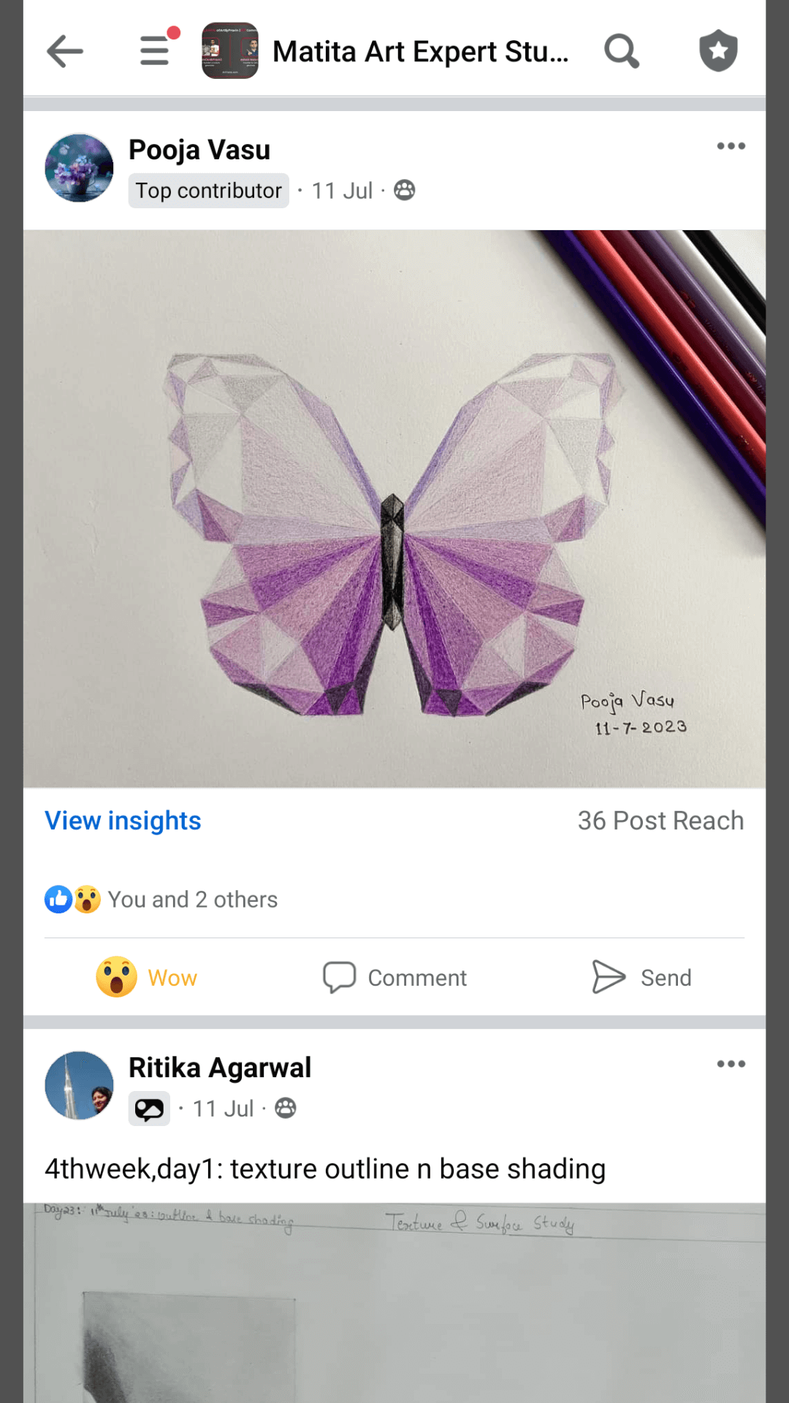View reactions list 'You and 2 others'
The image size is (789, 1403).
pyautogui.click(x=193, y=900)
